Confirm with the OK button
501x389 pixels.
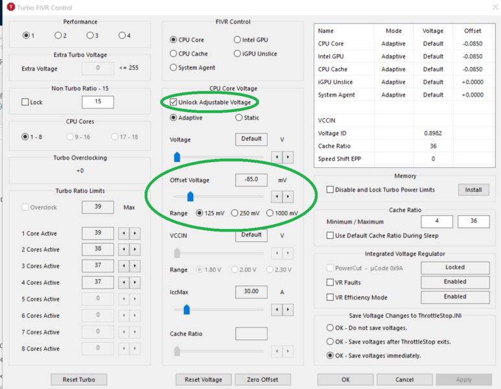click(345, 379)
